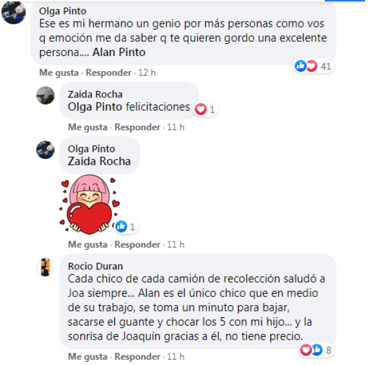Click the thumbs-up reaction icon showing 41 reactions
Image resolution: width=381 pixels, height=365 pixels.
[x=300, y=65]
